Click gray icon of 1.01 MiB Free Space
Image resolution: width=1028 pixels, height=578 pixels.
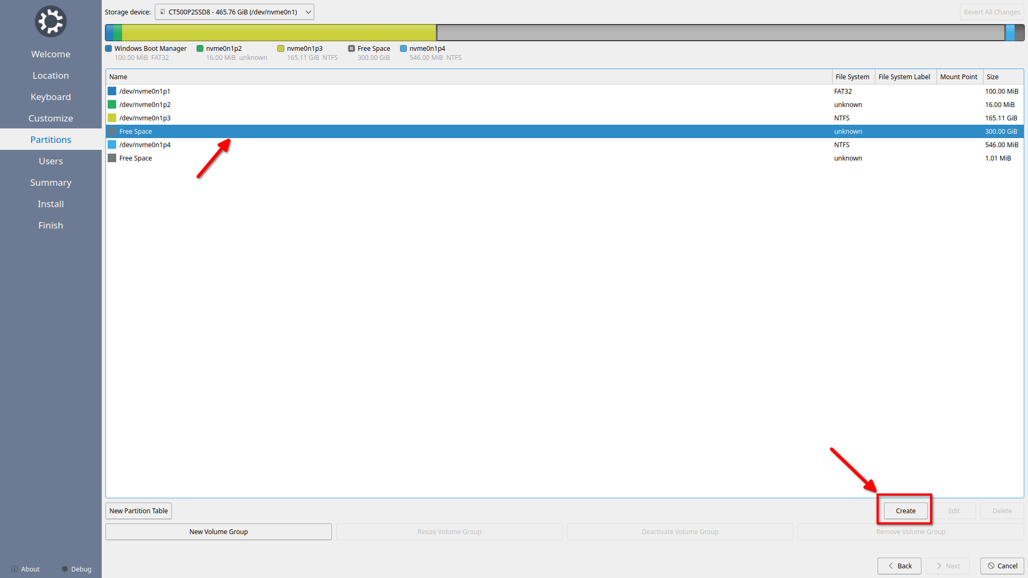(x=112, y=158)
